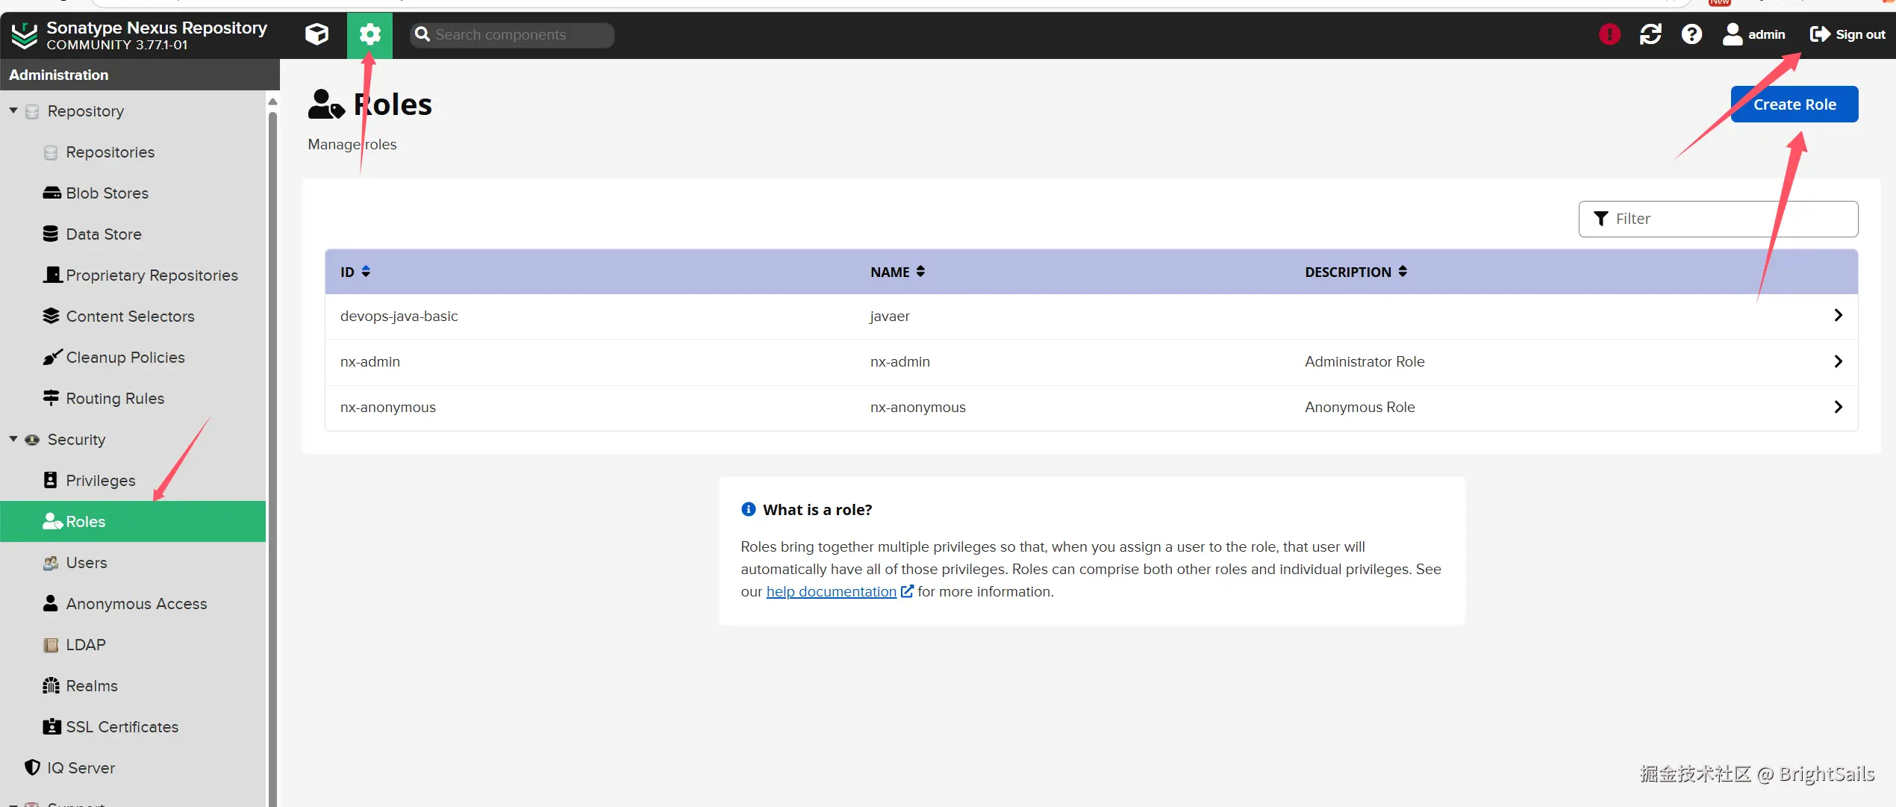Focus the Search components field
This screenshot has width=1896, height=807.
(512, 34)
